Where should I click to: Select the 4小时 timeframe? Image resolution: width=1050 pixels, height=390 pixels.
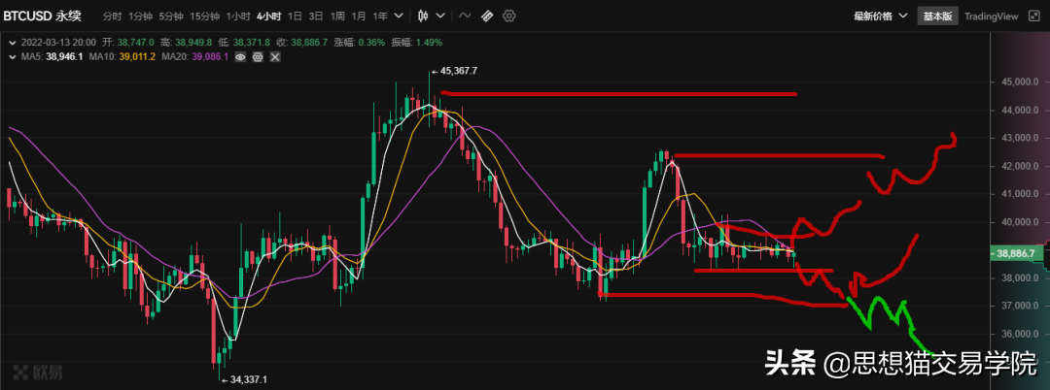coord(268,16)
